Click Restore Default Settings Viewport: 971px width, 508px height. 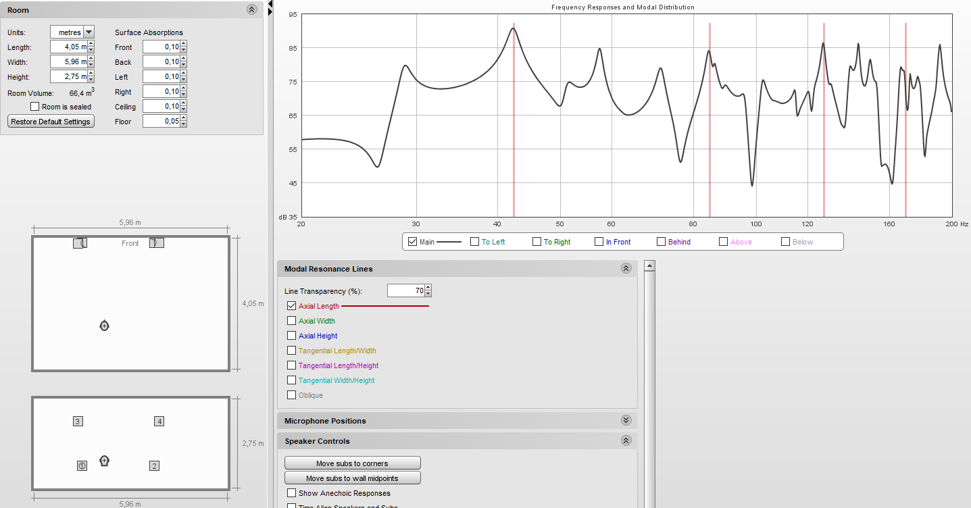[x=51, y=122]
